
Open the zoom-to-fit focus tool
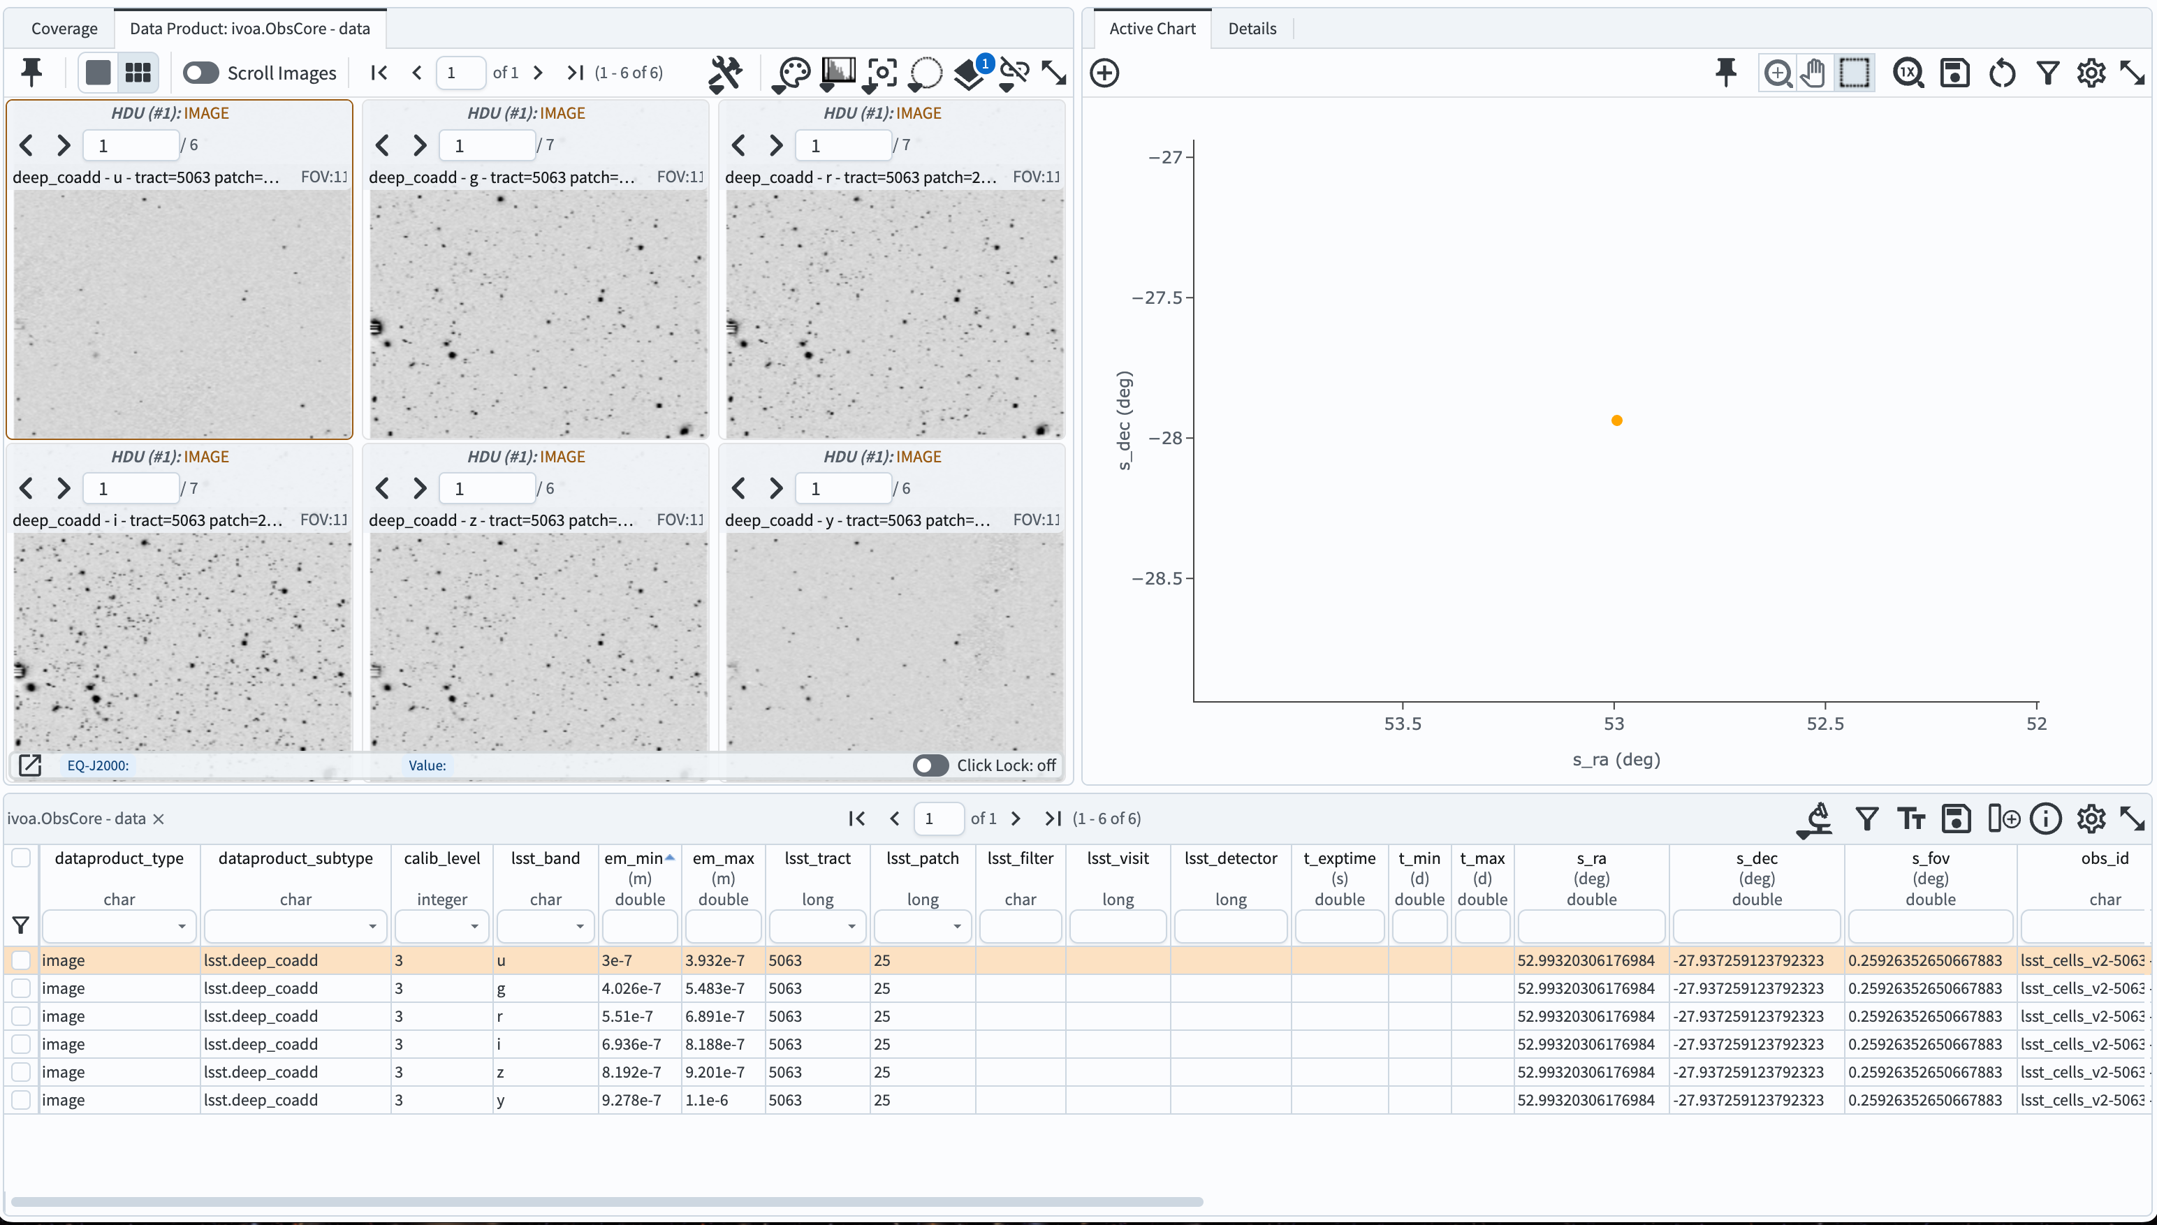pos(881,74)
